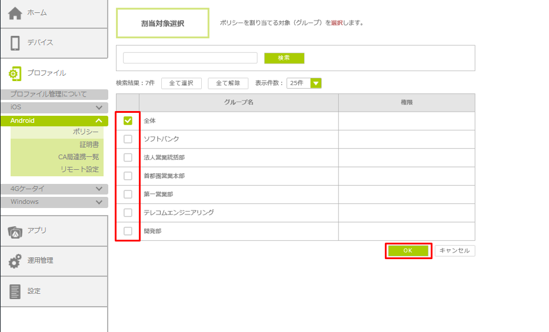Click the Profile gear-document icon
The height and width of the screenshot is (332, 549).
15,73
